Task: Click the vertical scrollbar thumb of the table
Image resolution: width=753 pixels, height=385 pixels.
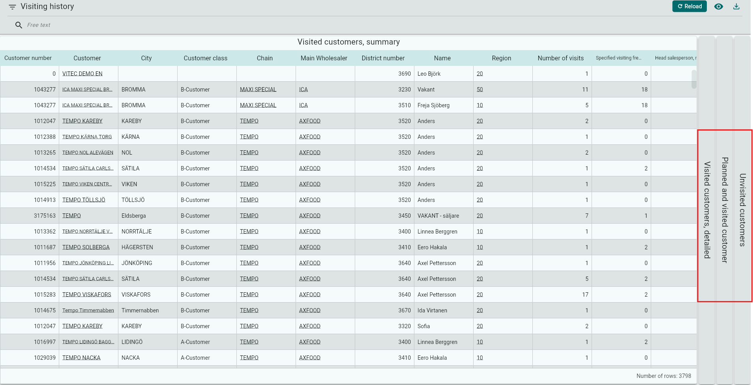Action: 694,79
